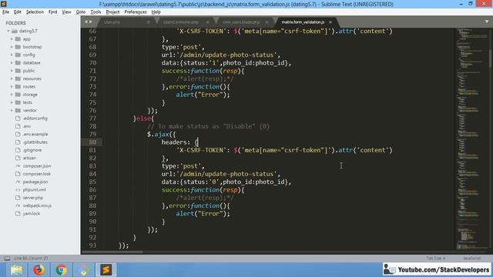
Task: Launch Chrome from the taskbar
Action: point(62,270)
